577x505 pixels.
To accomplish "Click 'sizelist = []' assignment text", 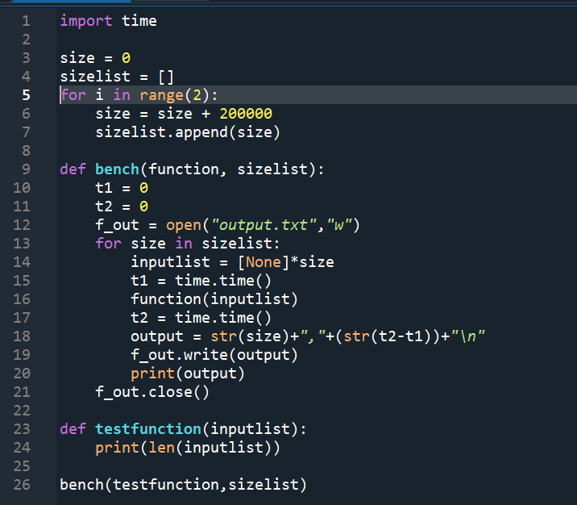I will tap(117, 77).
